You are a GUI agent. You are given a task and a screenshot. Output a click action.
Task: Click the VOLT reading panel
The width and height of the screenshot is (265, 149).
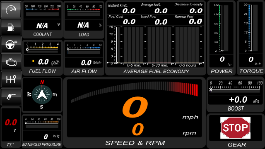click(x=11, y=127)
